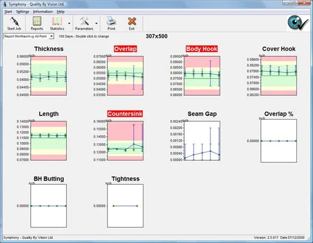Select the Tightness chart graph

coord(125,206)
